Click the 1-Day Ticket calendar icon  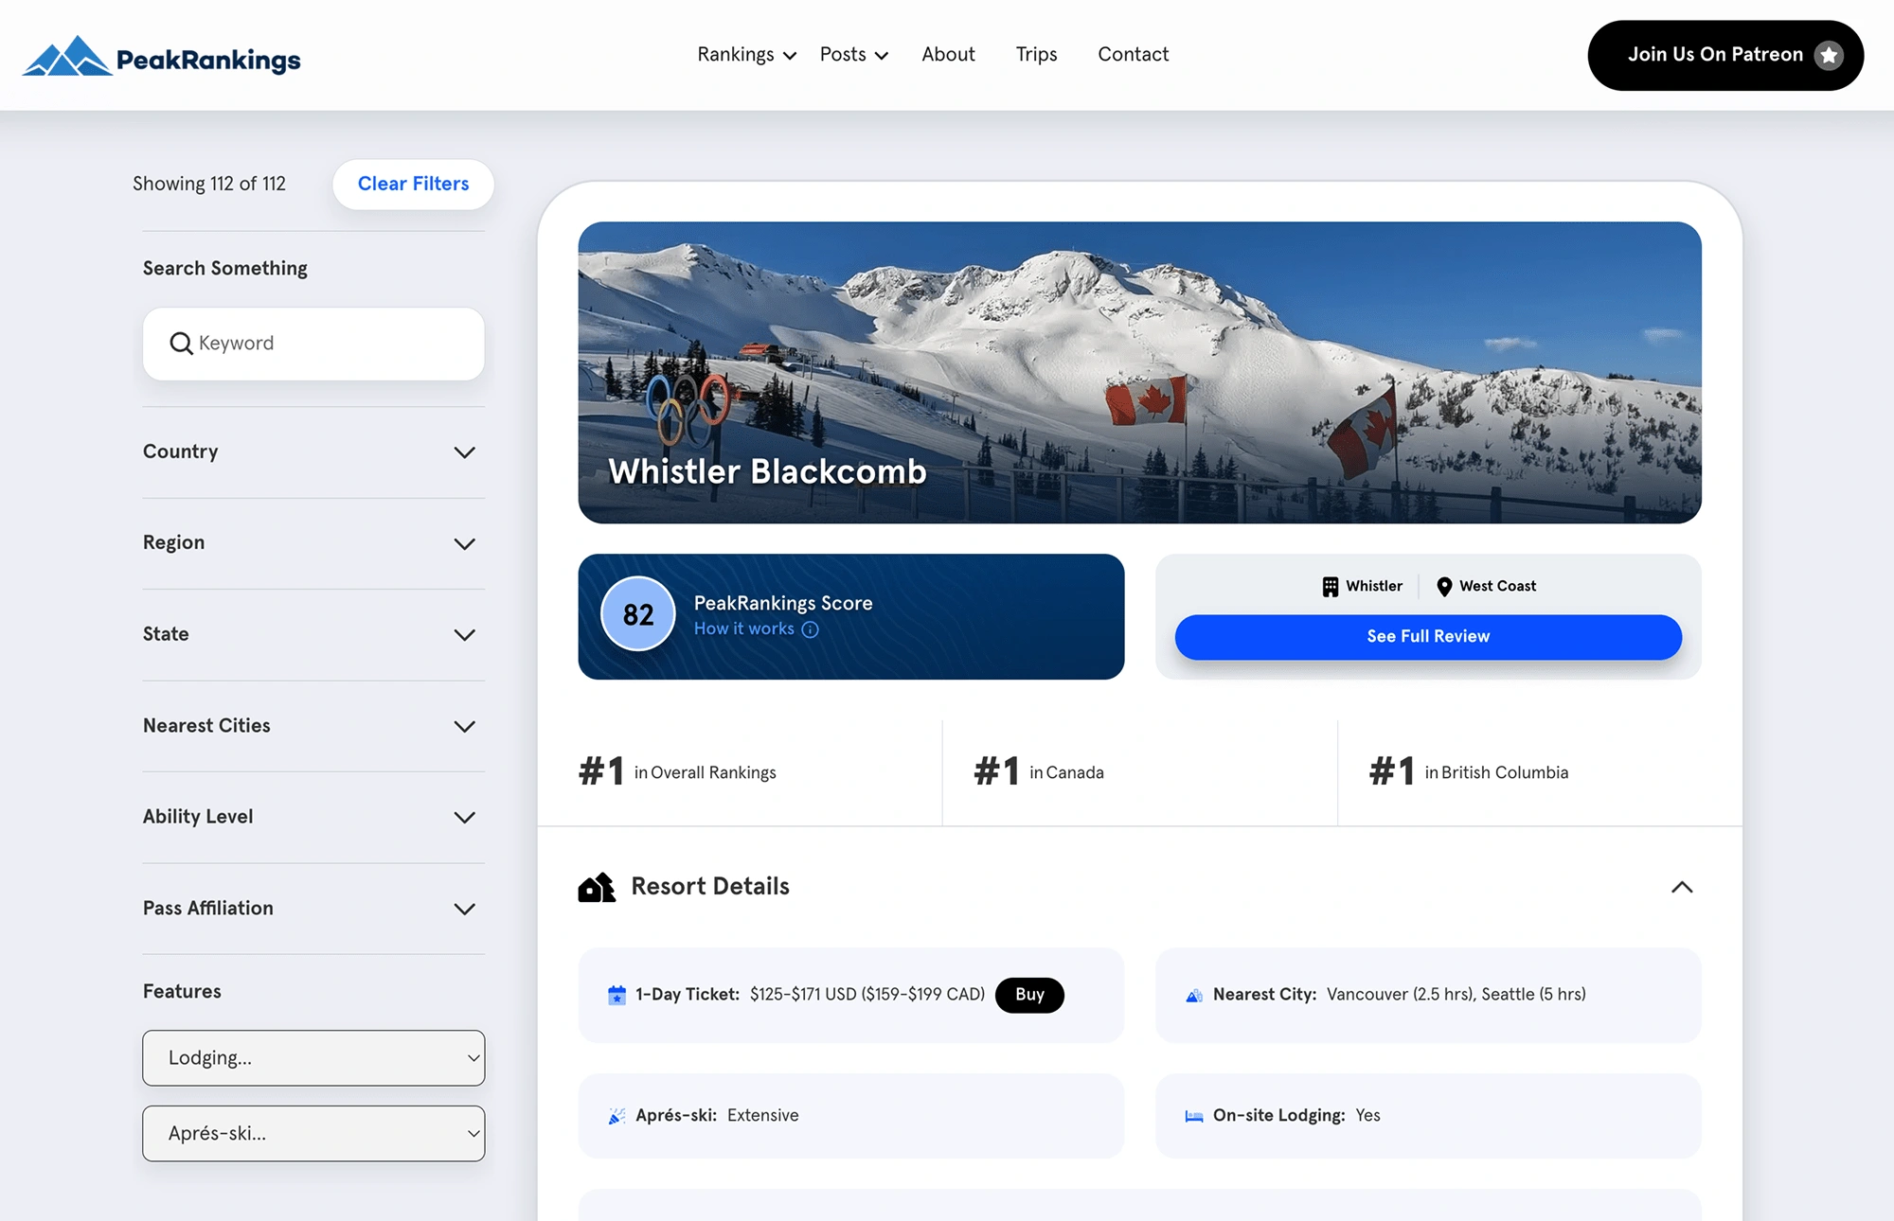click(x=616, y=995)
